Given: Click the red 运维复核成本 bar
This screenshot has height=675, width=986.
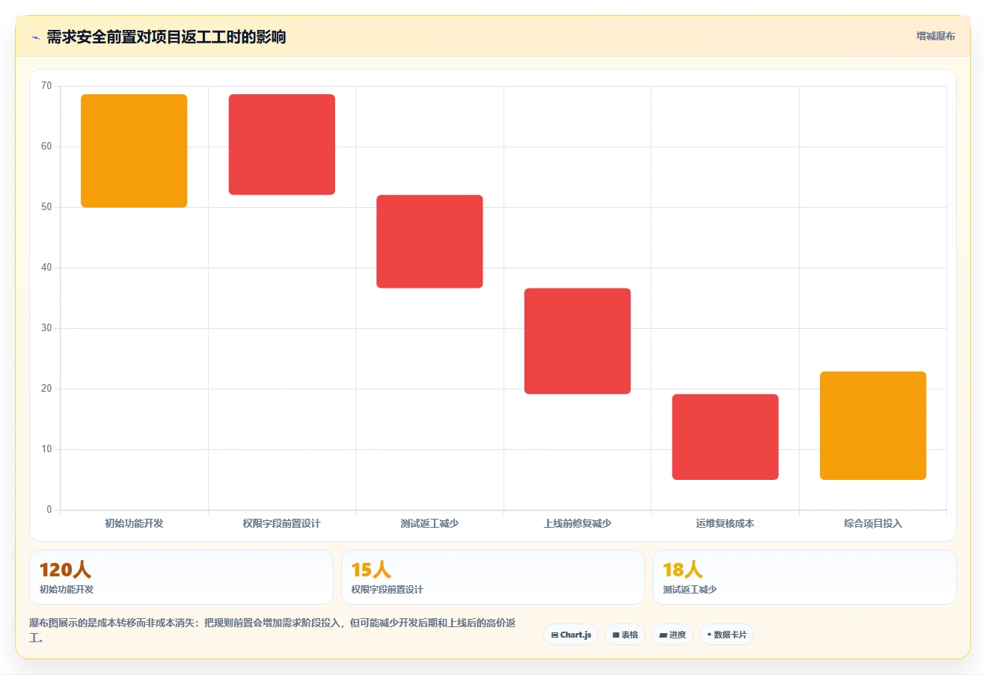Looking at the screenshot, I should coord(725,437).
